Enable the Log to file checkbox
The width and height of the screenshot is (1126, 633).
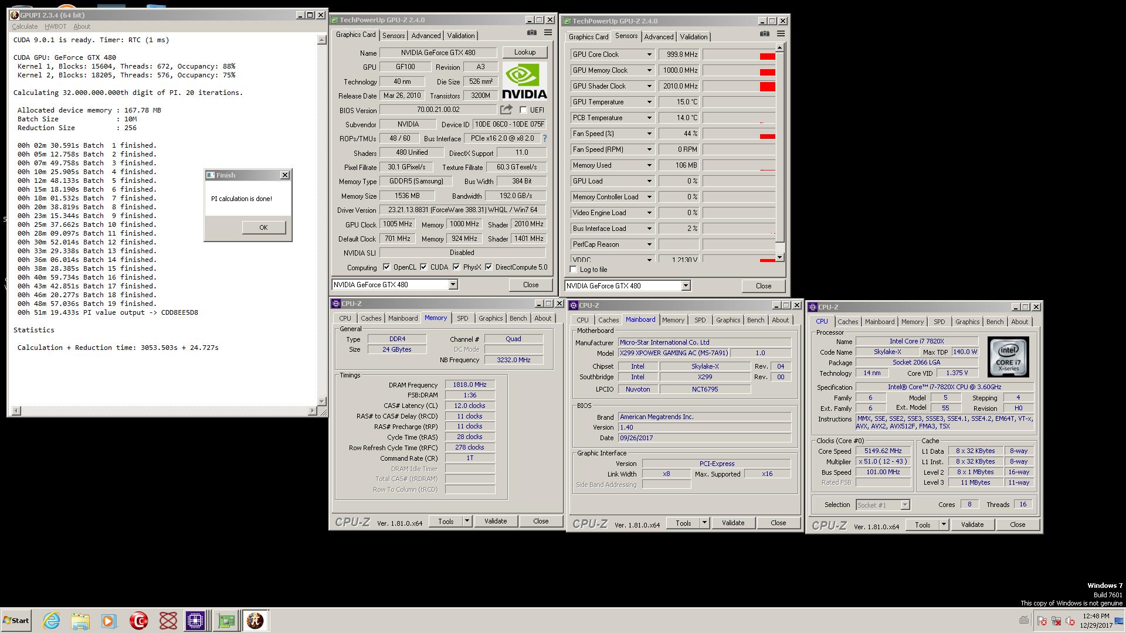pos(574,270)
